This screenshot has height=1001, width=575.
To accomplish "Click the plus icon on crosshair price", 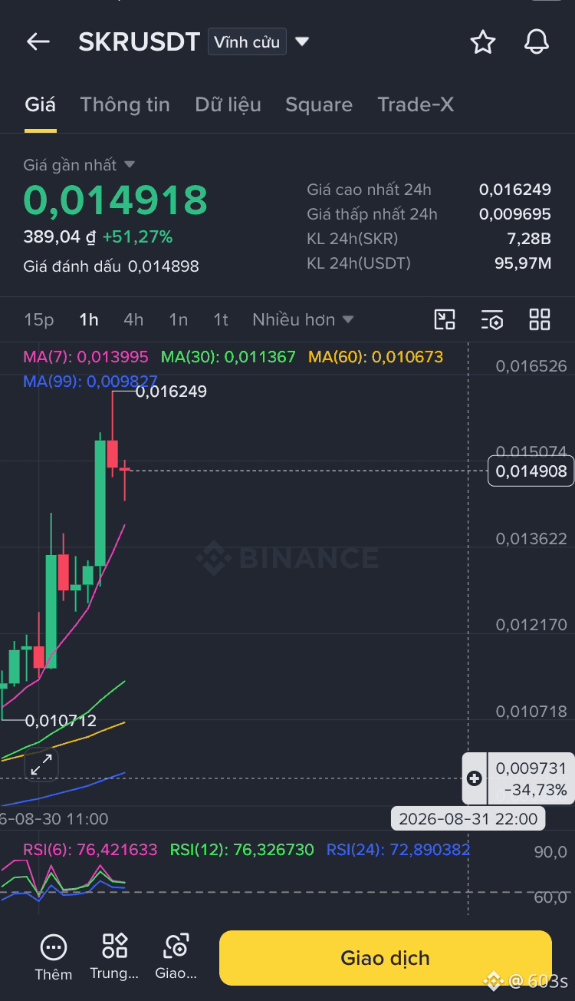I will [x=475, y=778].
